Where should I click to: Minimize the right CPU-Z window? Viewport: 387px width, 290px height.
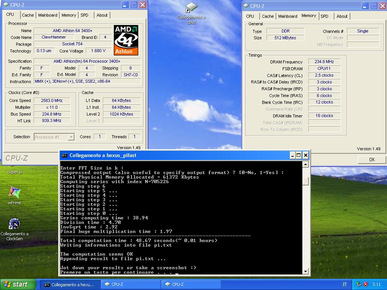[365, 6]
